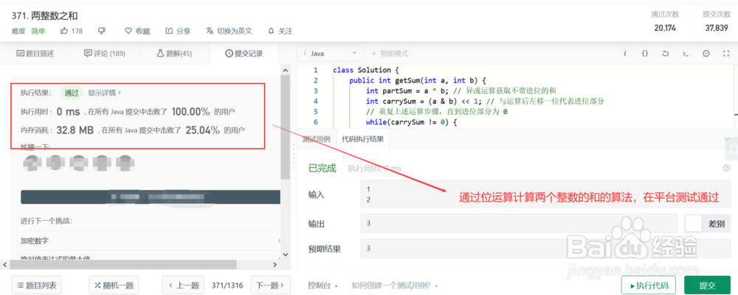This screenshot has width=738, height=295.
Task: Click the 关注 bell follow button
Action: click(280, 31)
